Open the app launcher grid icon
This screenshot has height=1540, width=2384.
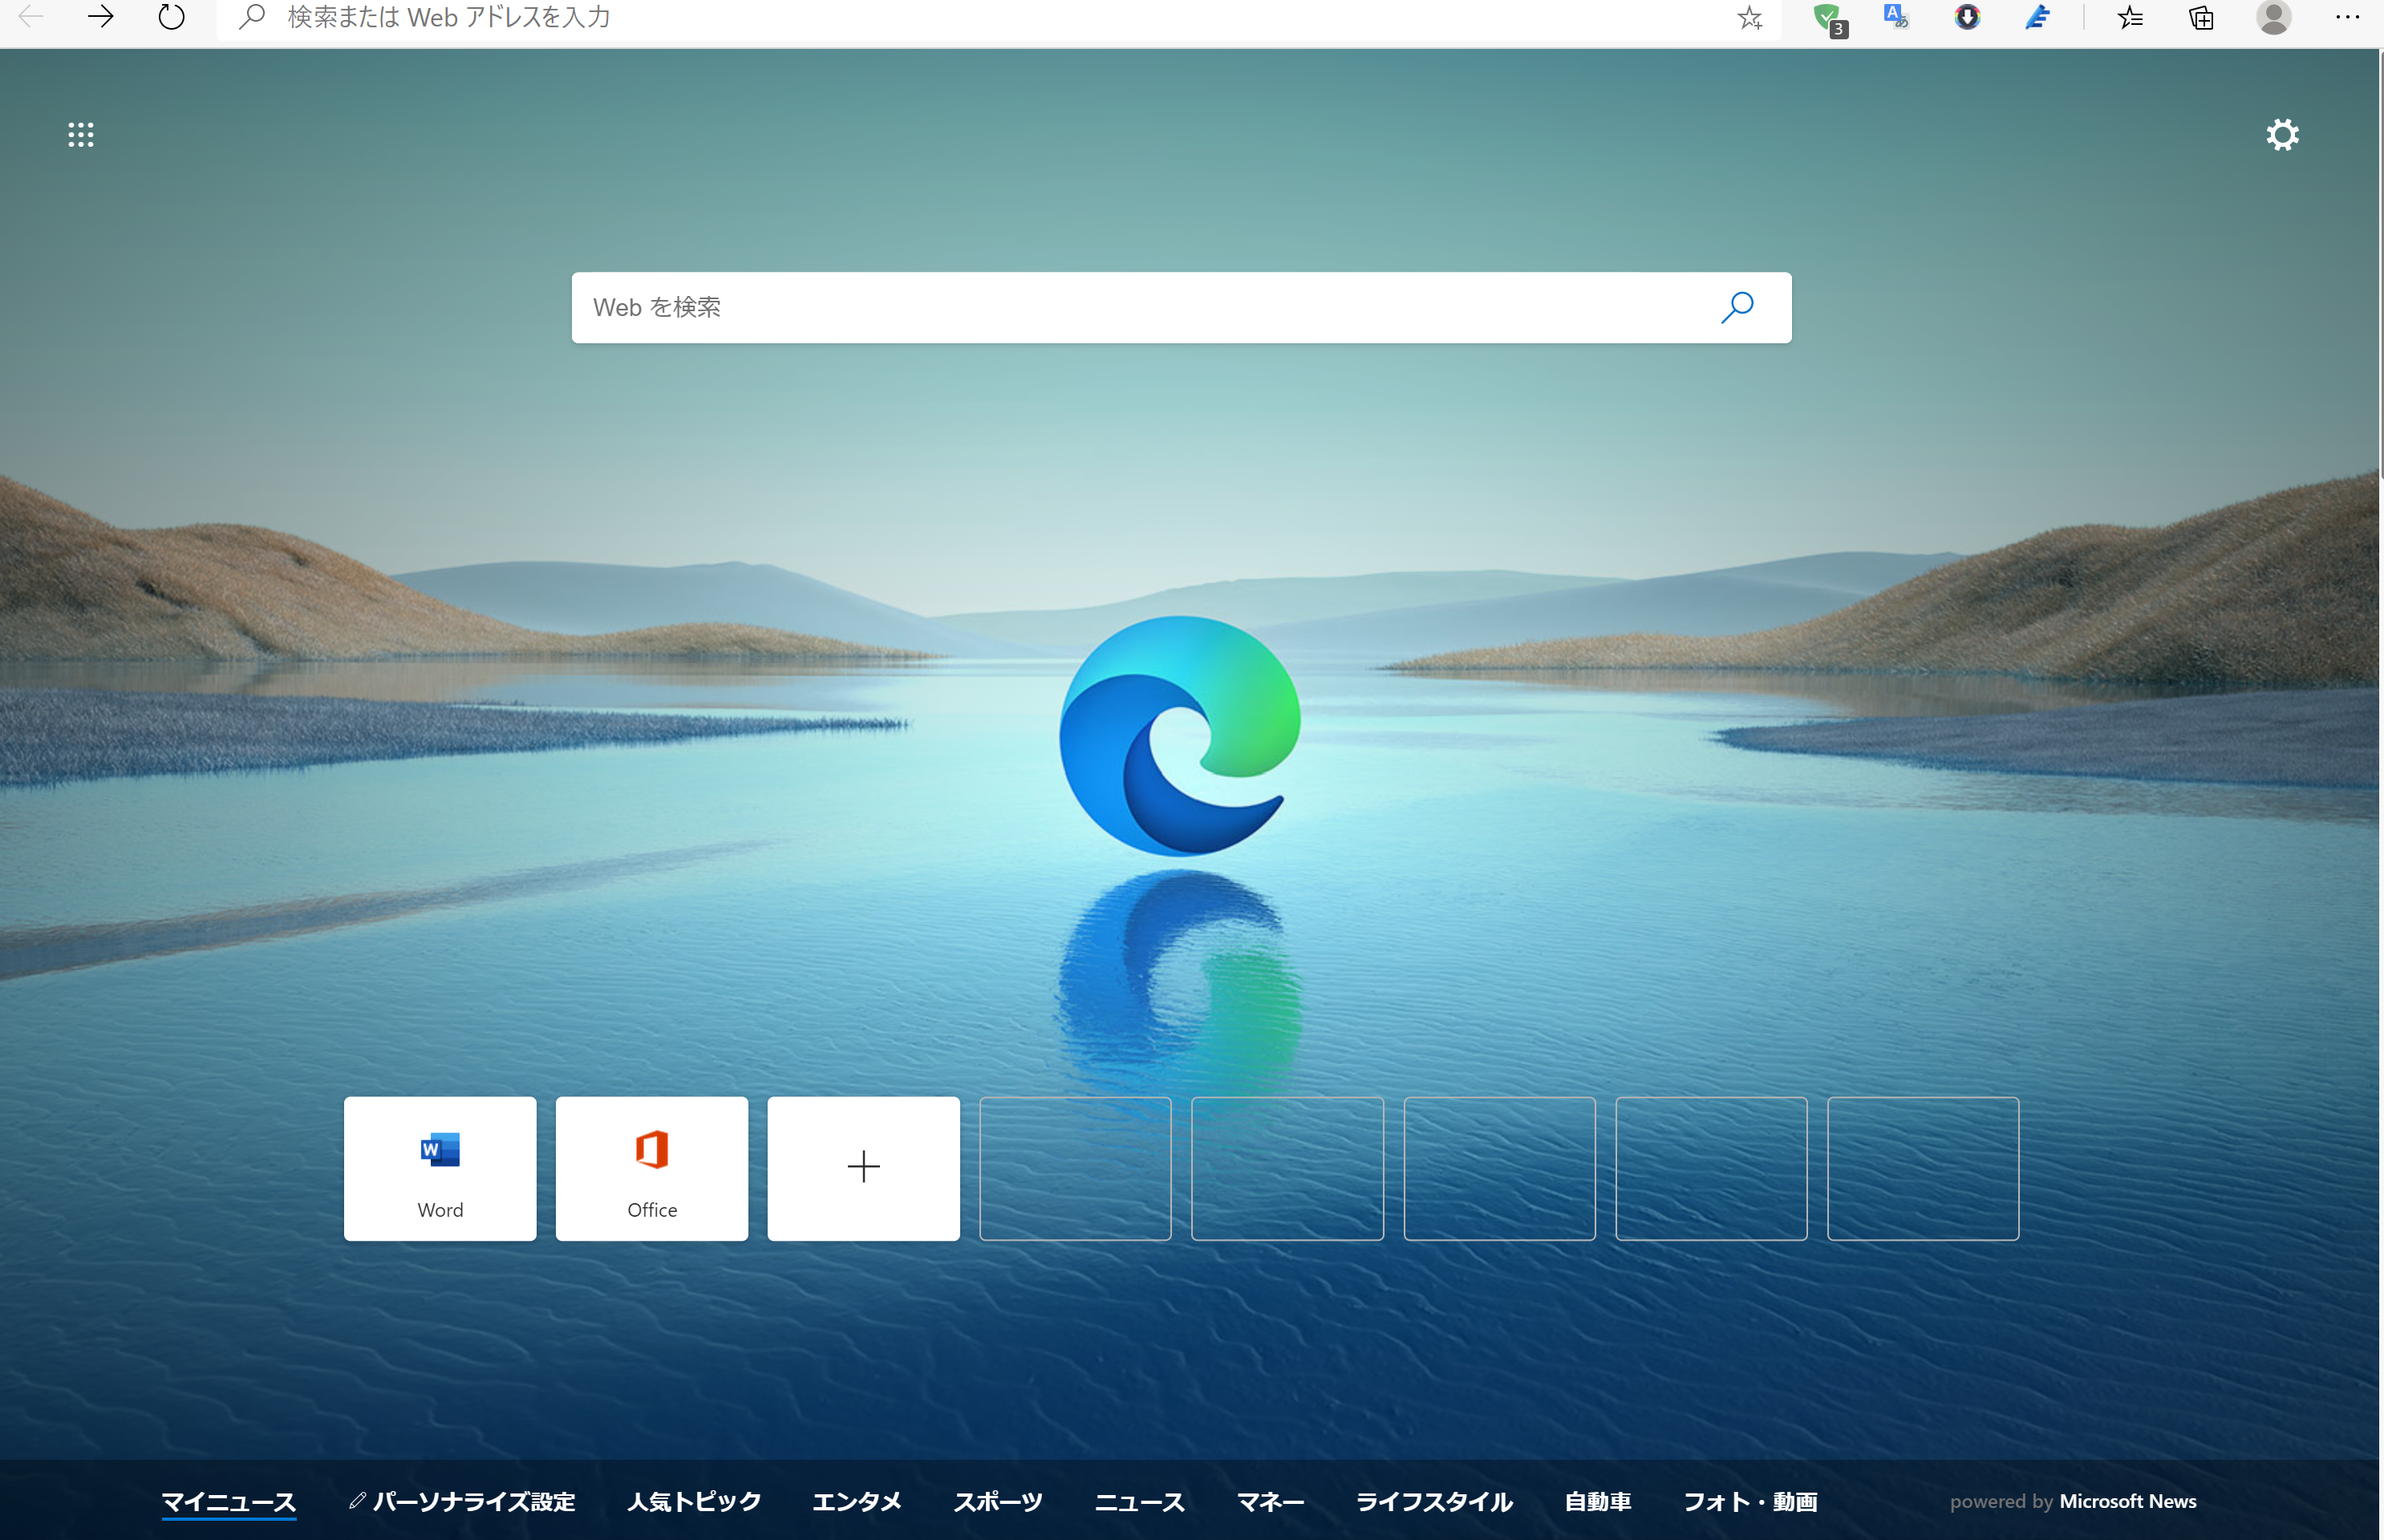point(81,135)
